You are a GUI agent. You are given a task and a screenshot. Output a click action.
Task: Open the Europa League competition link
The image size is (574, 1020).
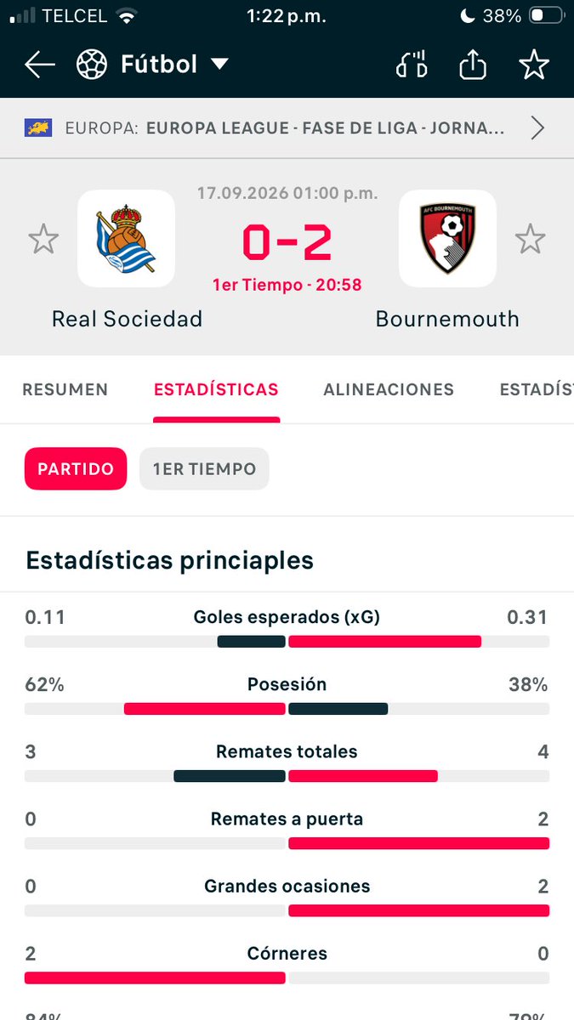[x=326, y=128]
